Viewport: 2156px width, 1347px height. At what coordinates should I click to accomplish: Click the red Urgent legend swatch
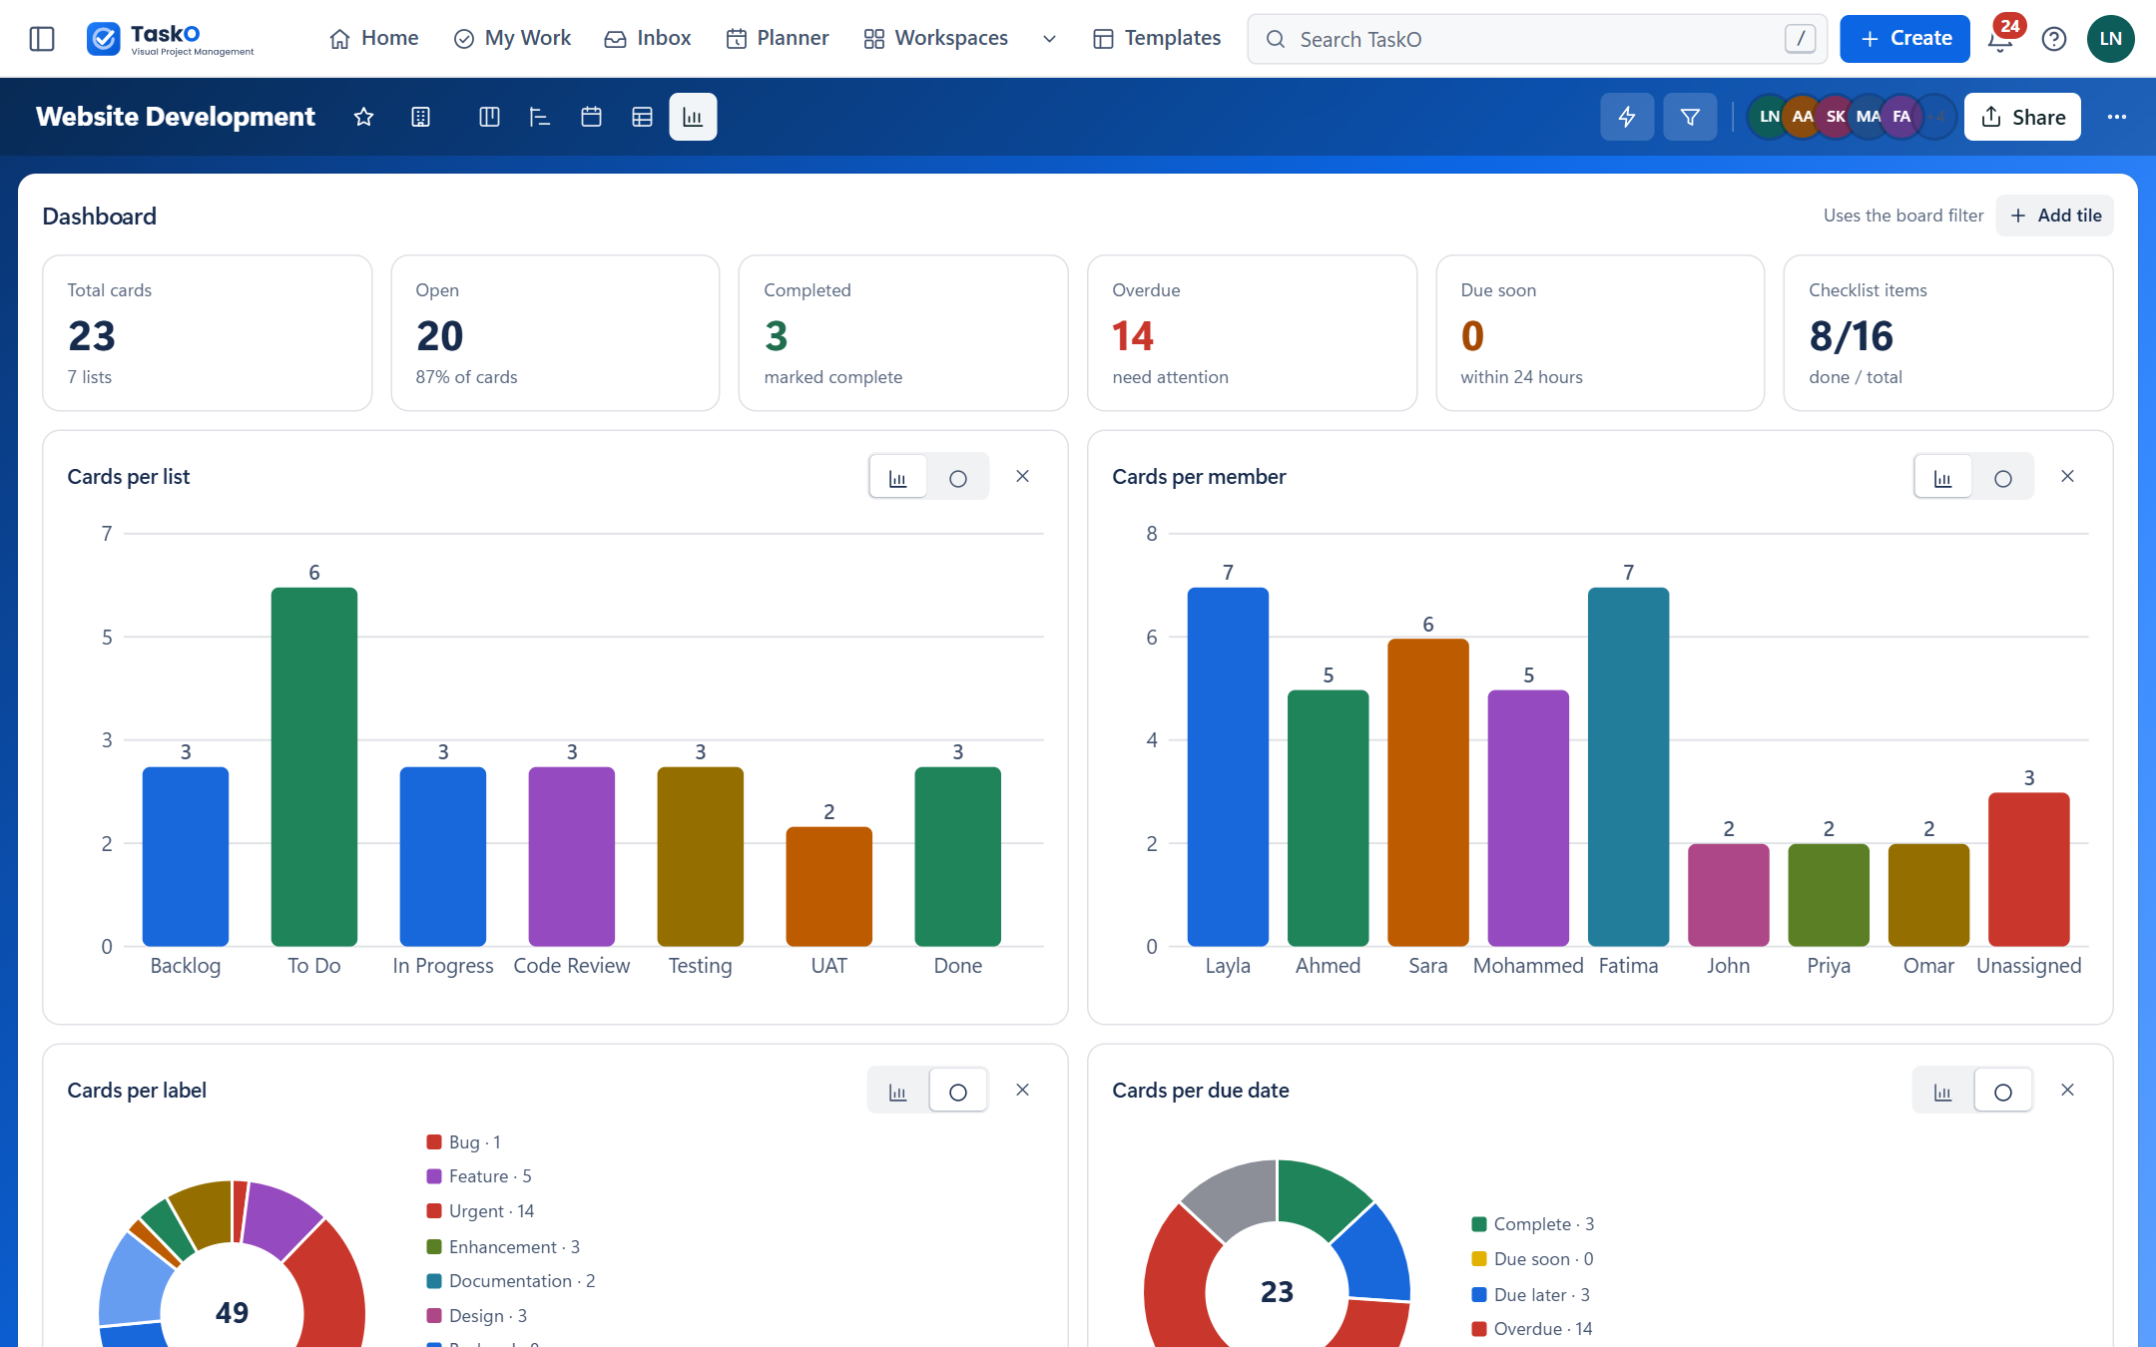434,1211
